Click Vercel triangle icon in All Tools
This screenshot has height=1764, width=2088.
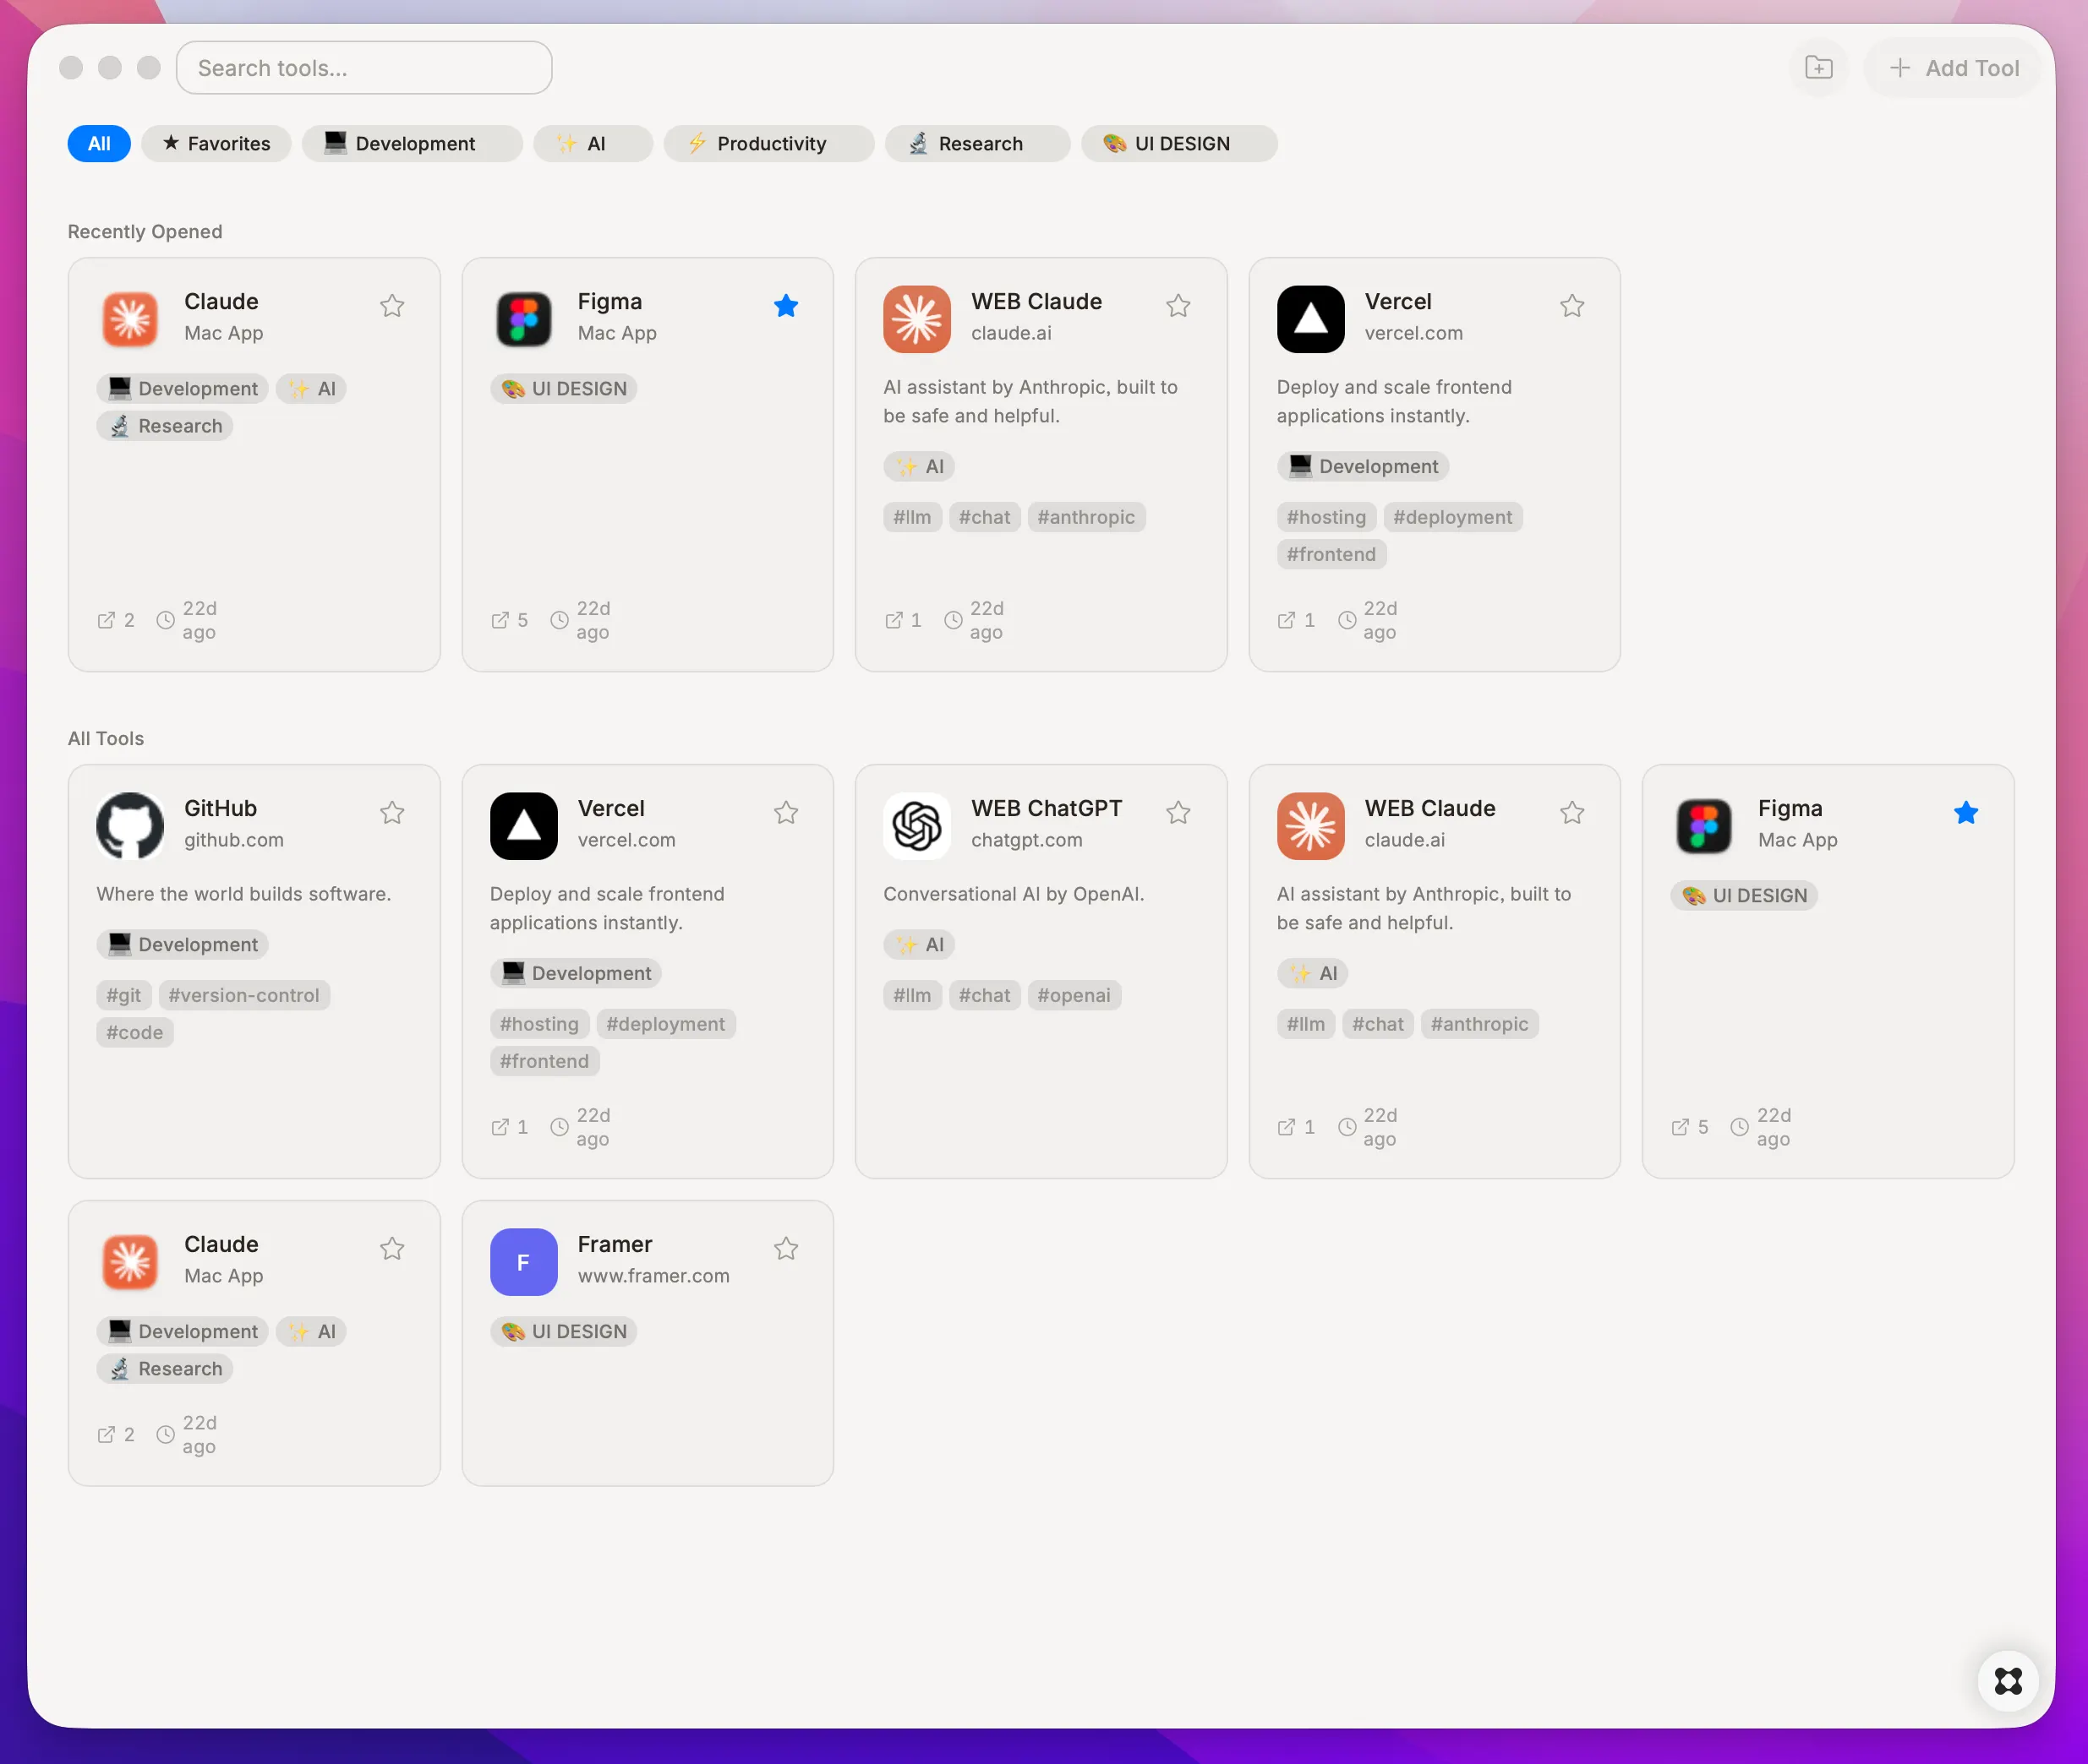click(523, 826)
